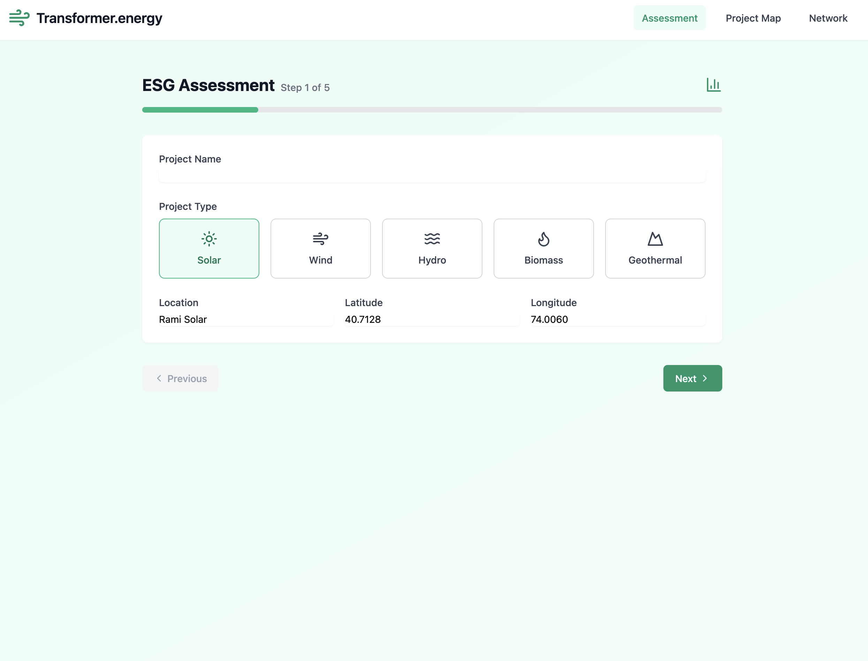Click the waves icon on Hydro card
Image resolution: width=868 pixels, height=661 pixels.
(x=432, y=239)
